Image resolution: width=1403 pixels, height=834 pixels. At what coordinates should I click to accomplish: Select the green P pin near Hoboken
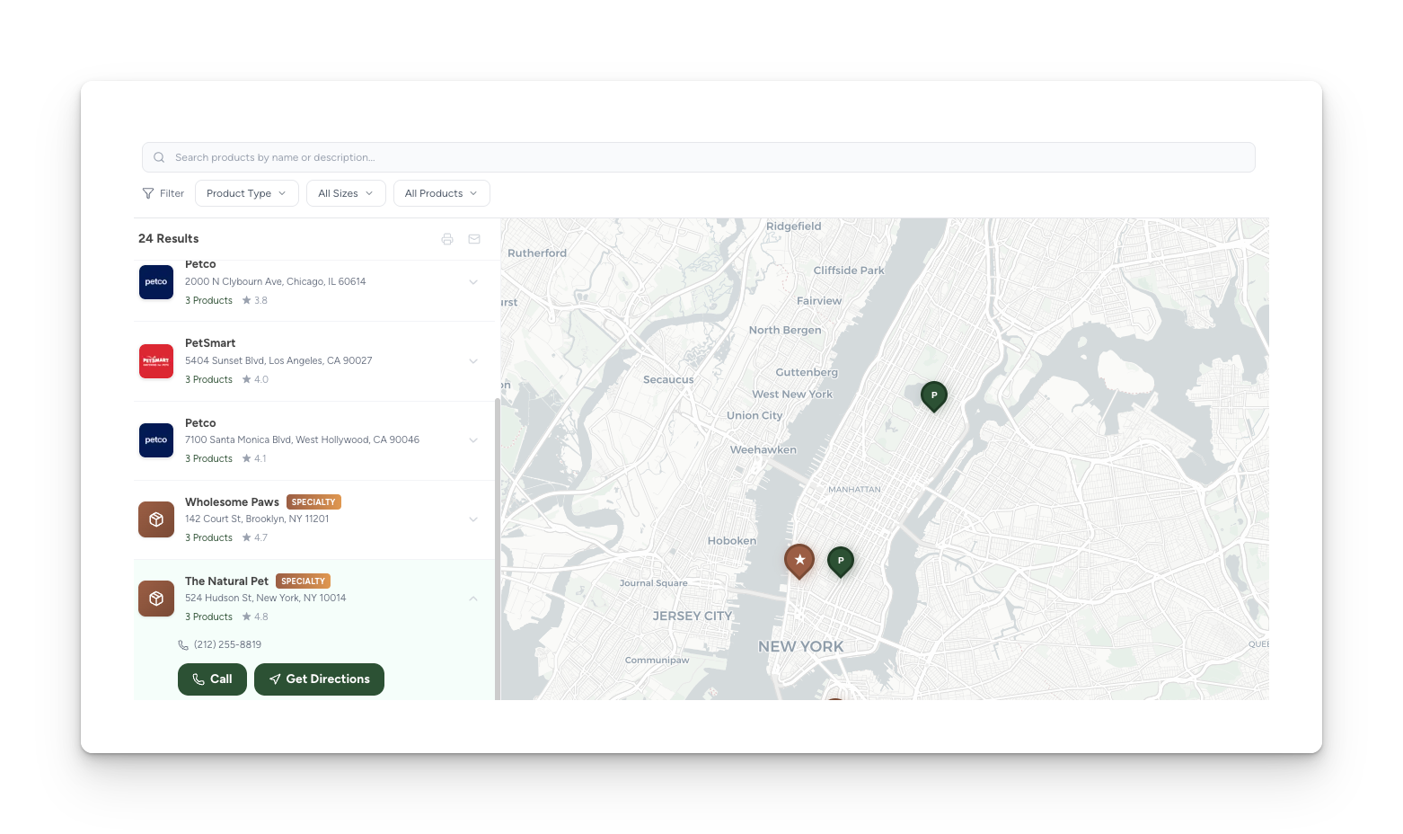[841, 561]
